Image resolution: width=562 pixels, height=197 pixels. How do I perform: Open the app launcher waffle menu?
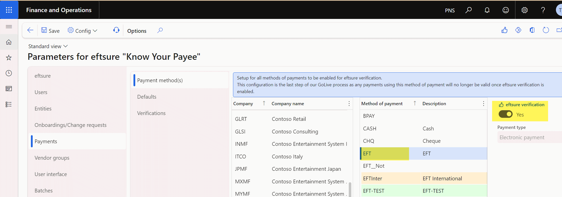[x=9, y=10]
